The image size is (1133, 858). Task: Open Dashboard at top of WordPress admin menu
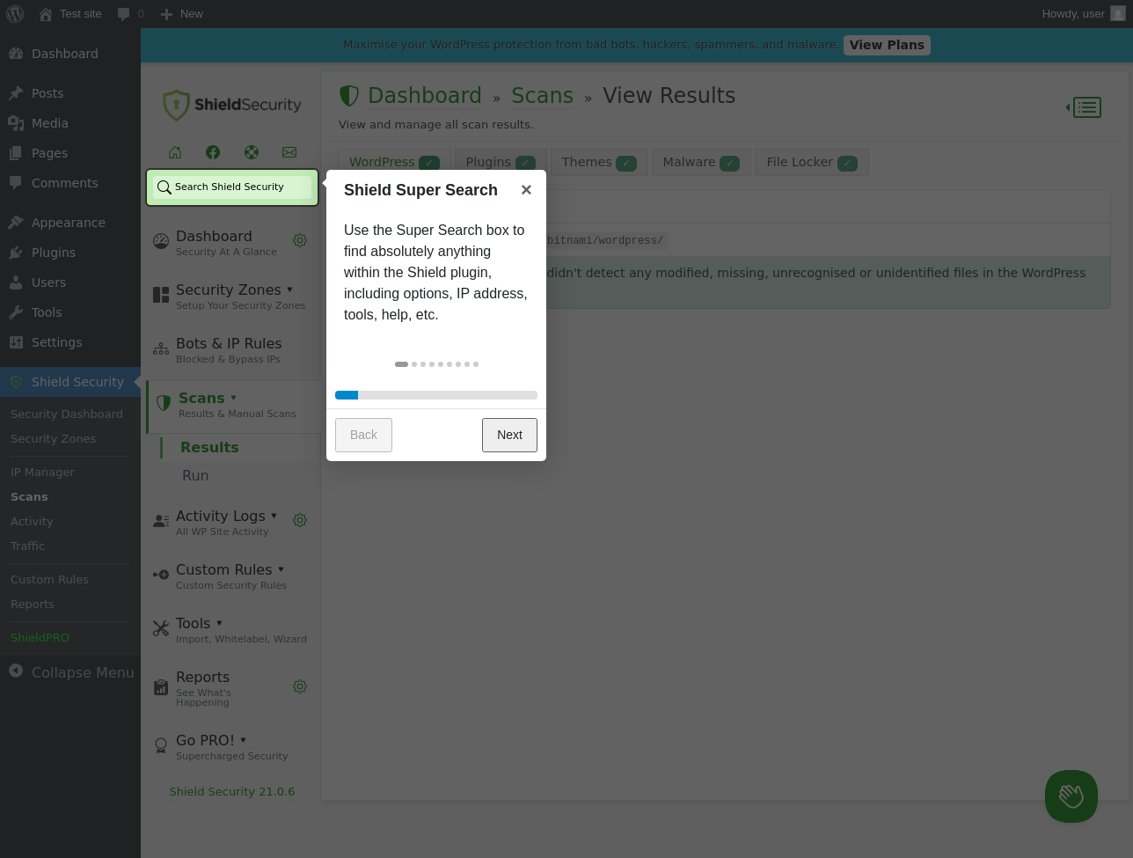pos(70,54)
